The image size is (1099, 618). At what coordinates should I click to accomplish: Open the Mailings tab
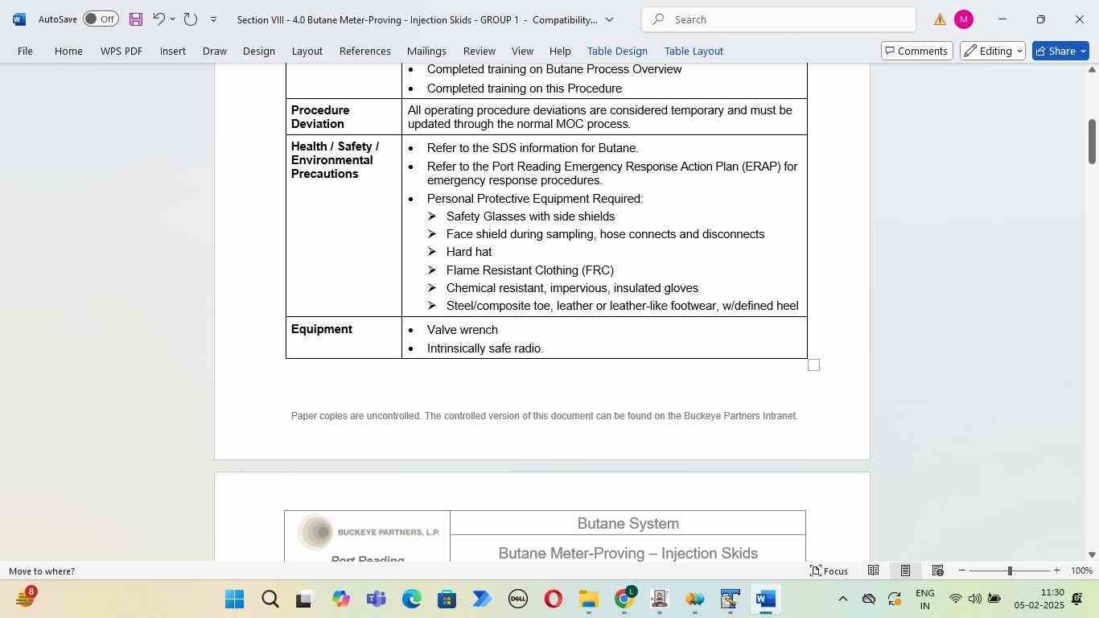click(426, 51)
